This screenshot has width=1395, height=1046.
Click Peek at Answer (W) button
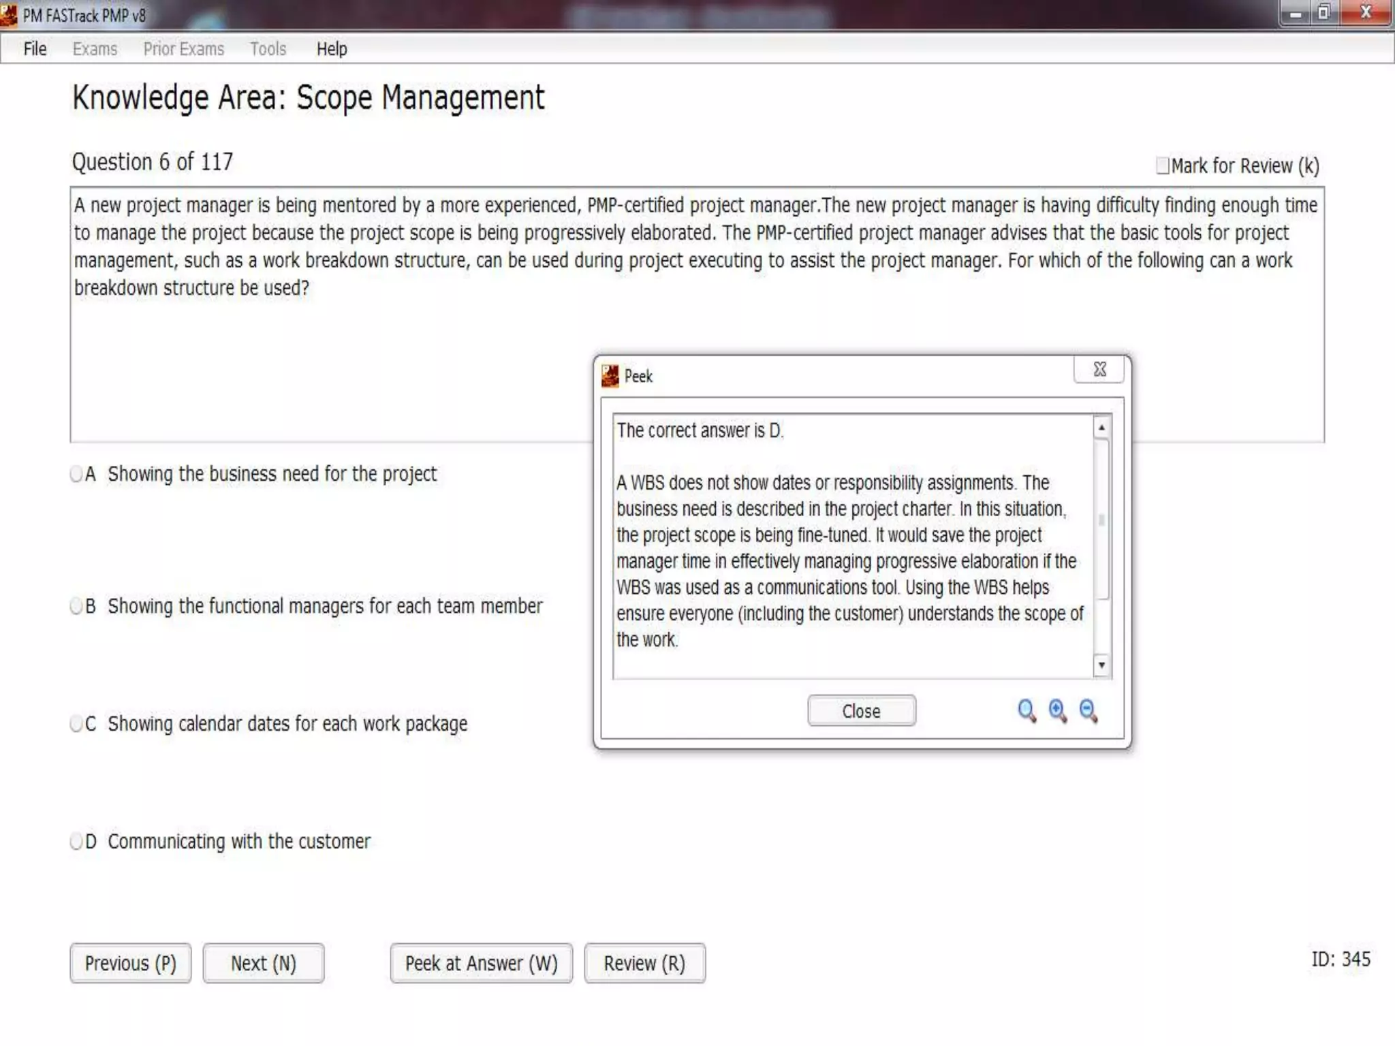[x=481, y=963]
